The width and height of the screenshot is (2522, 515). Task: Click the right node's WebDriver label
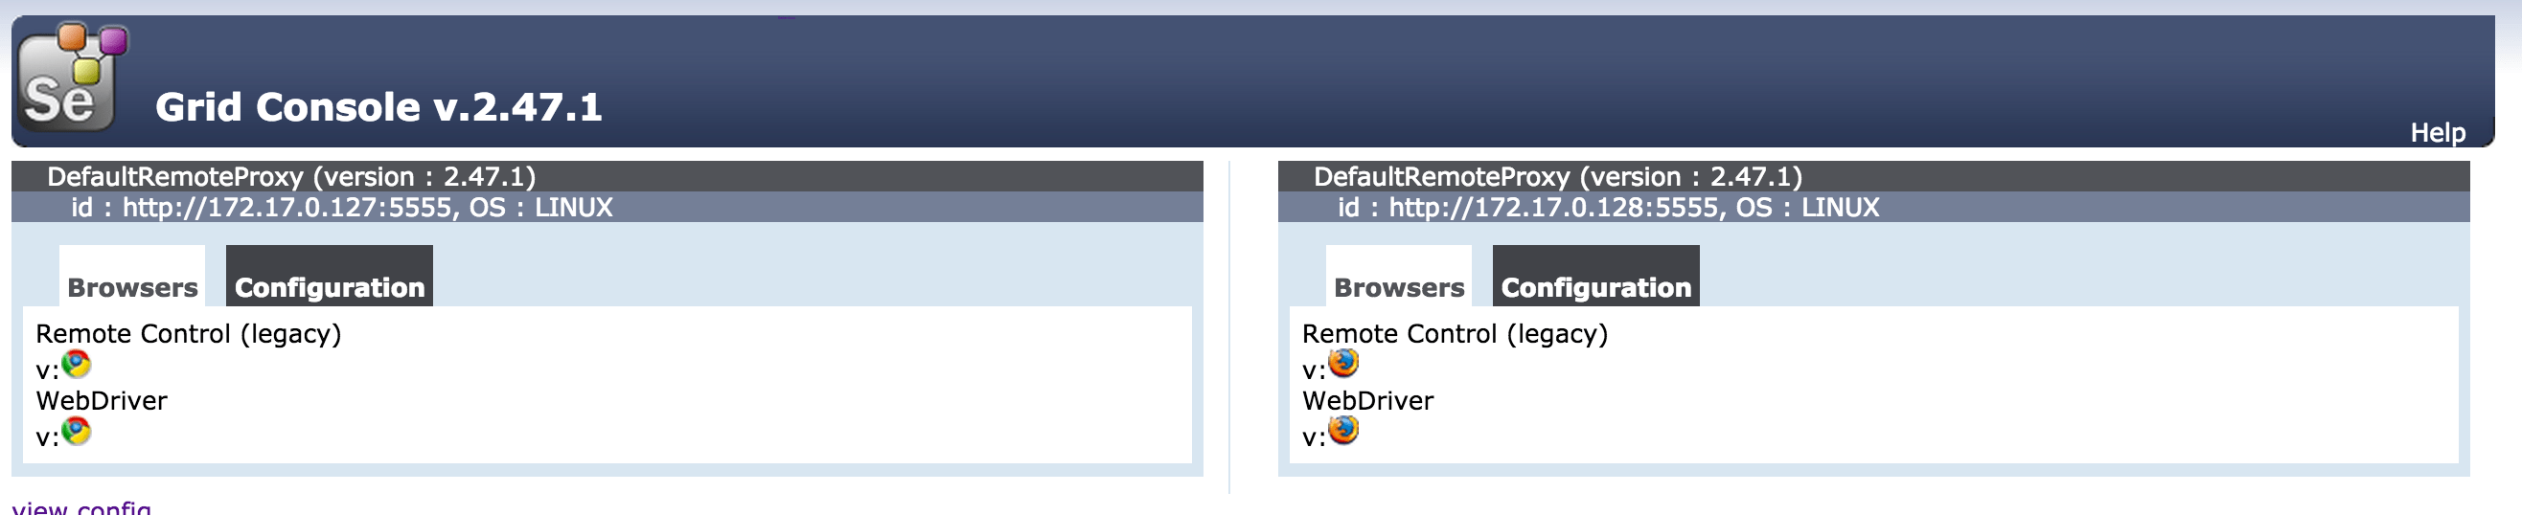pyautogui.click(x=1367, y=401)
